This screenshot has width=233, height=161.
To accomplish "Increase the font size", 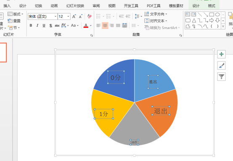I will click(x=74, y=16).
